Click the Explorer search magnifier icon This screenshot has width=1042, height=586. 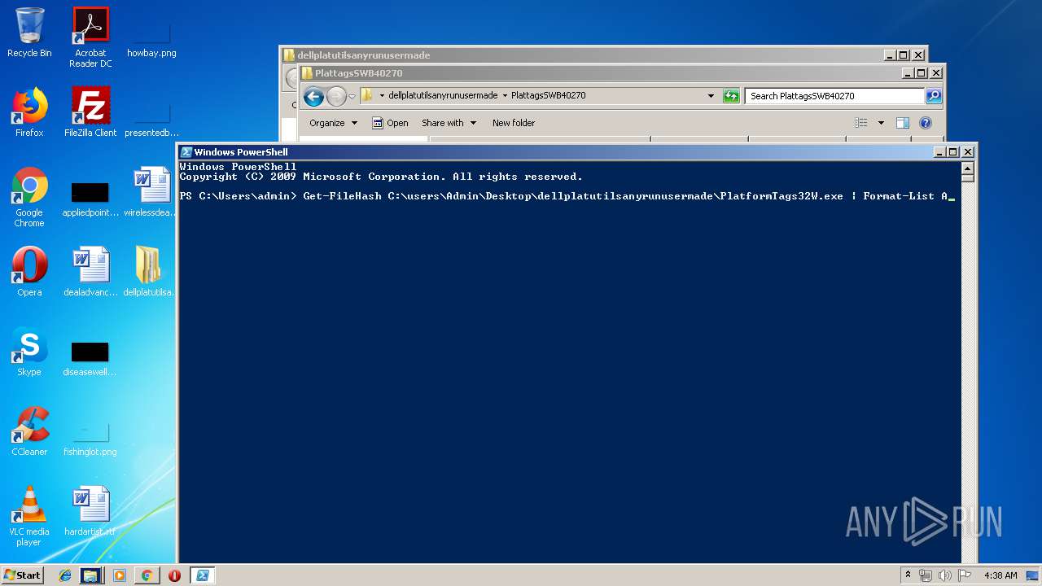click(x=933, y=95)
